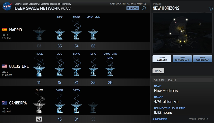
Task: Click highlighted antenna number 43
Action: tap(39, 119)
